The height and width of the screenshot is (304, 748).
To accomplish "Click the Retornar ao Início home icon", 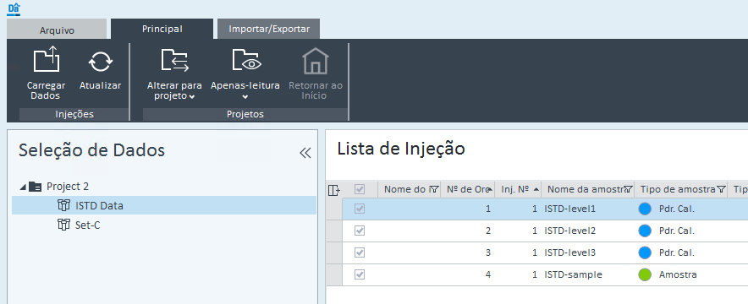I will coord(316,61).
